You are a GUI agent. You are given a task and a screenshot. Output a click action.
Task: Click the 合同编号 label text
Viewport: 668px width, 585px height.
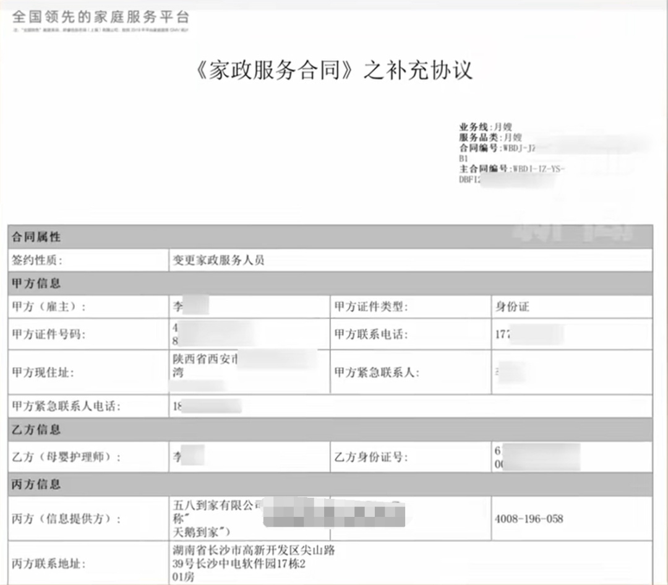click(x=478, y=147)
